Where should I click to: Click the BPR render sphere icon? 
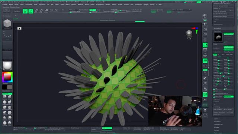205,16
